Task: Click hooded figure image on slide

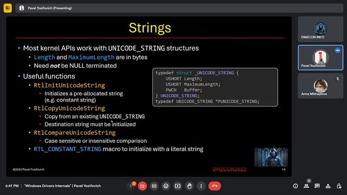Action: click(x=271, y=157)
